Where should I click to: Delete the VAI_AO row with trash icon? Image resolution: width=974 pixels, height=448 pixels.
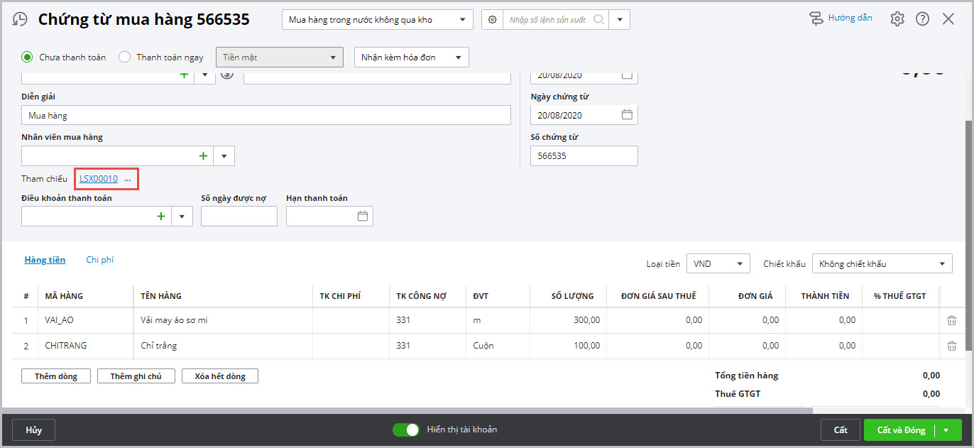click(x=952, y=320)
